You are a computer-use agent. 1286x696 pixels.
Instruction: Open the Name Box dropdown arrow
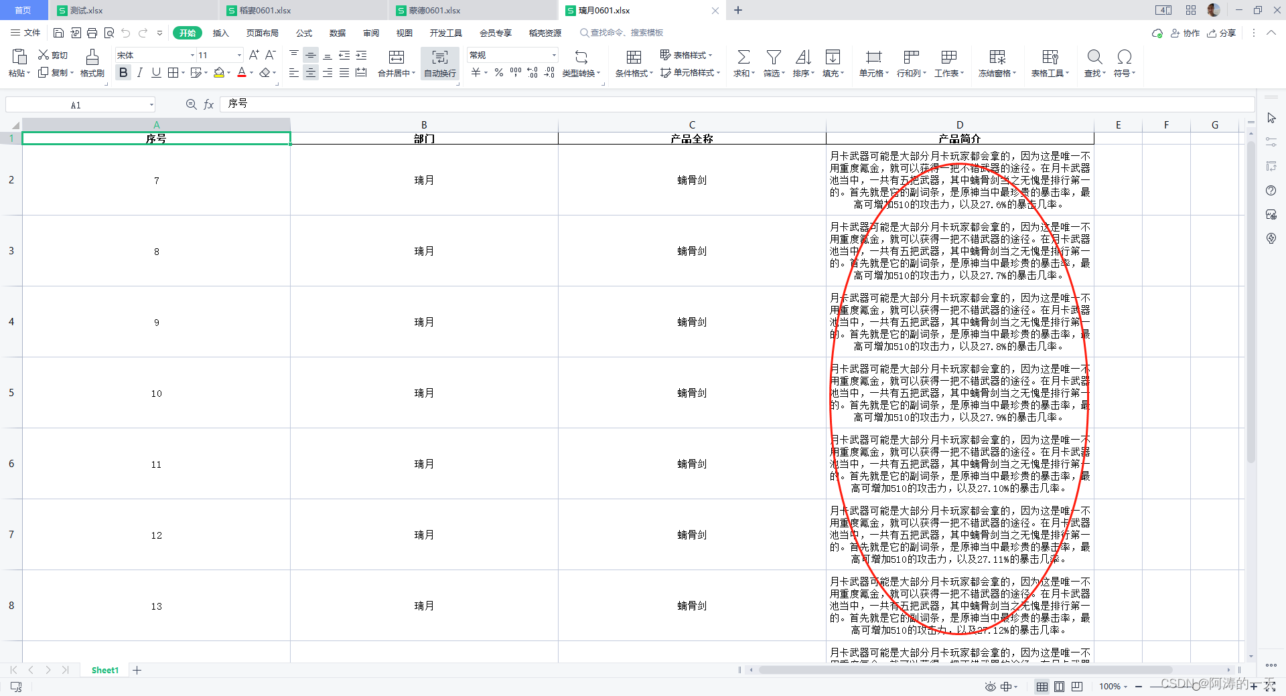151,104
